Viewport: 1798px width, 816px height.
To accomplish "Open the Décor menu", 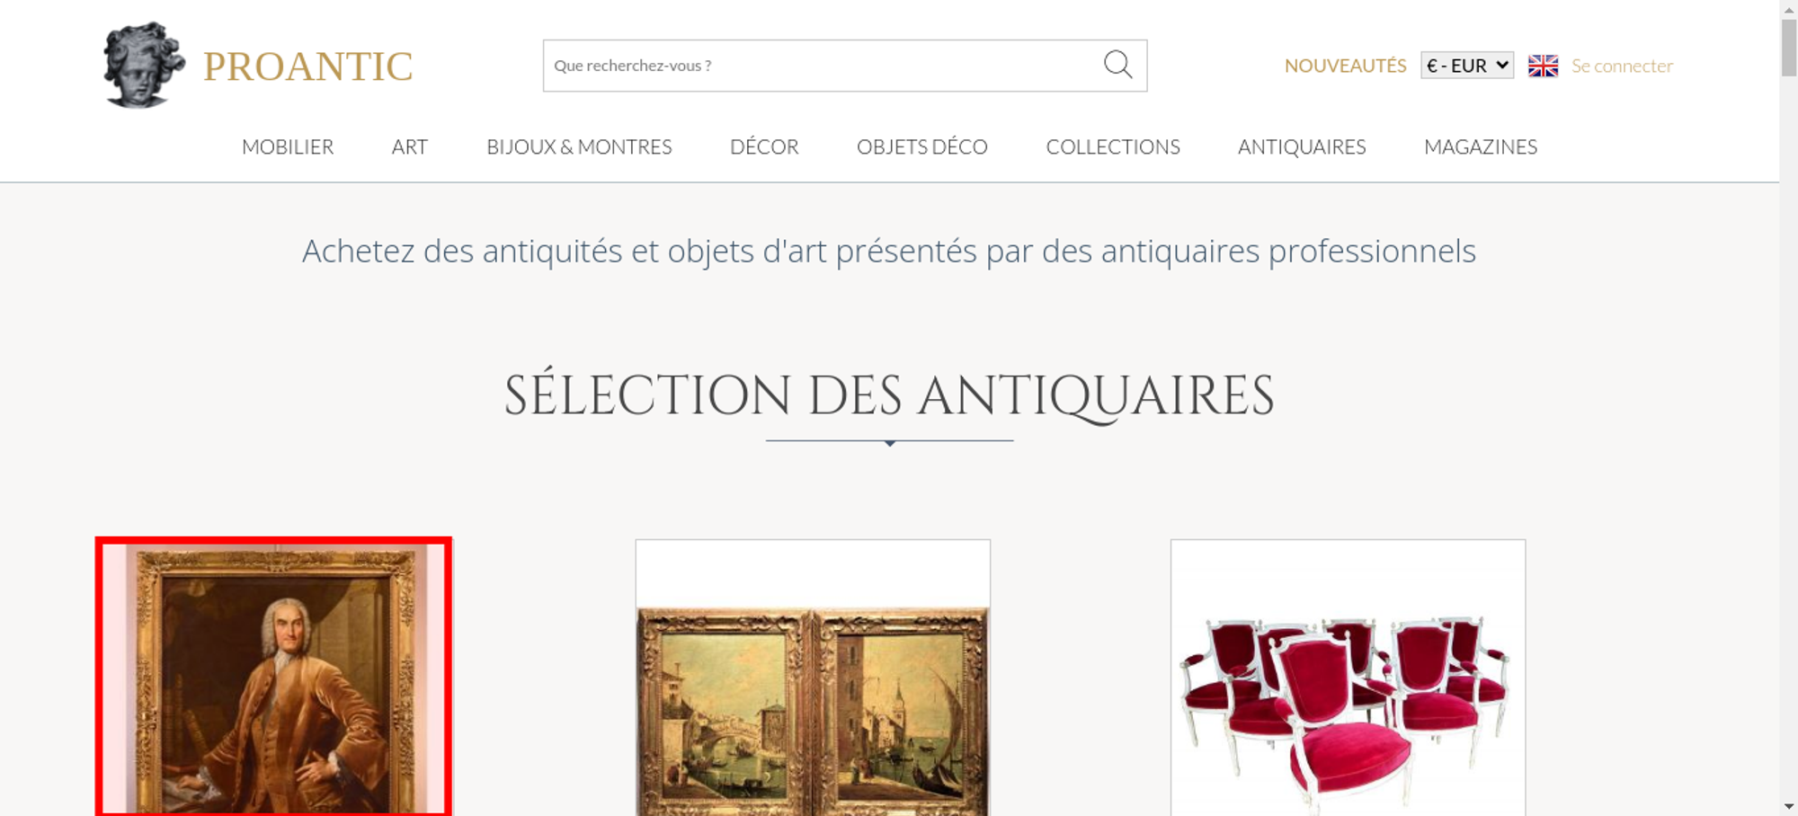I will click(x=764, y=146).
